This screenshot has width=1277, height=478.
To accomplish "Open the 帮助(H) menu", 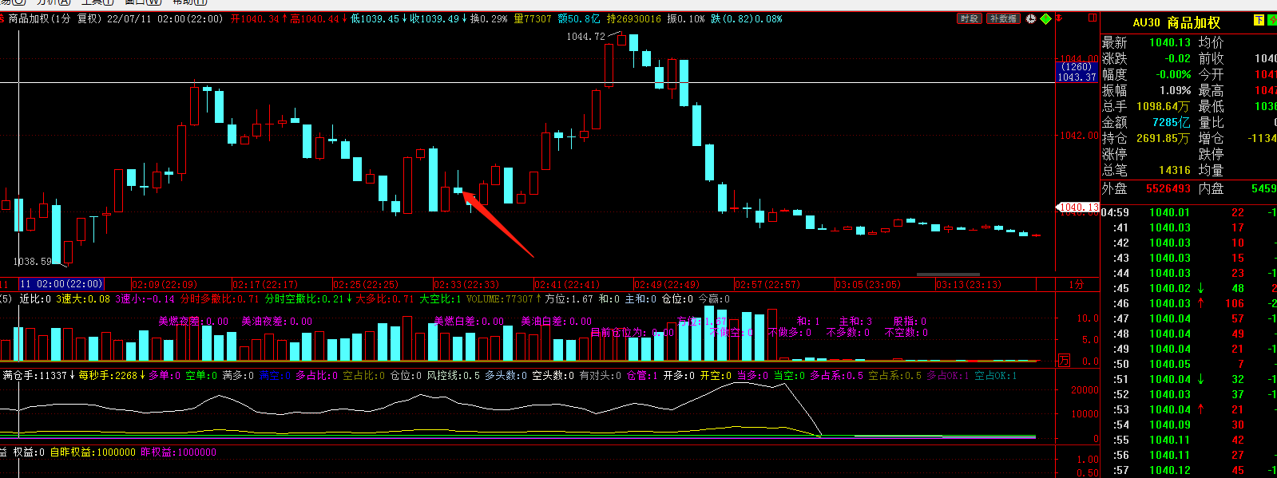I will point(189,2).
